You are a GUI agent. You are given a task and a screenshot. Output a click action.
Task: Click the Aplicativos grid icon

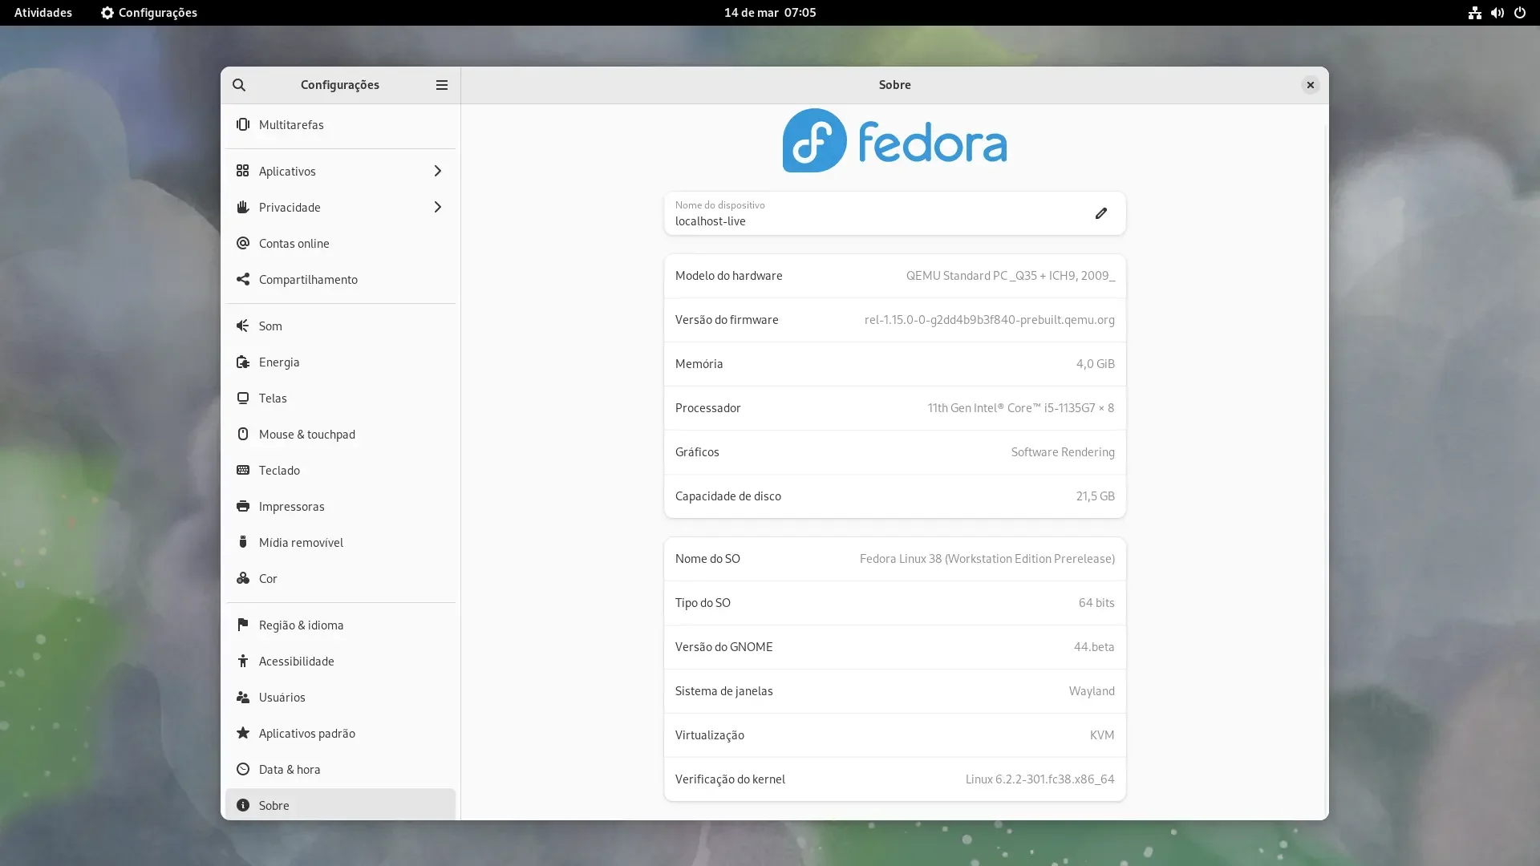[x=242, y=171]
